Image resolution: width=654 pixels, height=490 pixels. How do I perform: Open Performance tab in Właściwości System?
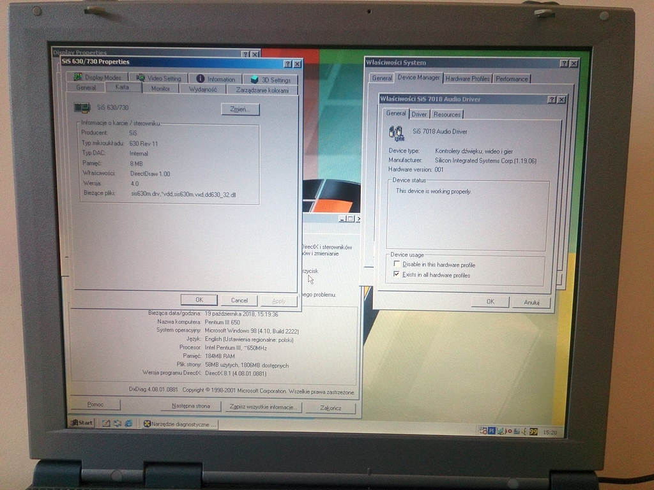coord(512,78)
